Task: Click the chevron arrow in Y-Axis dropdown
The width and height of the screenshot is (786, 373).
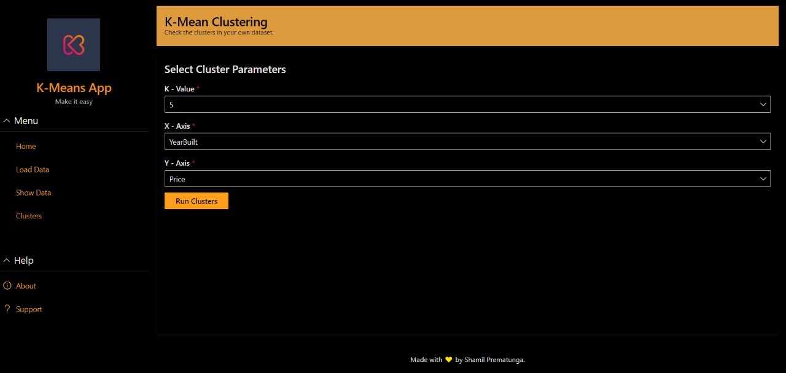Action: pyautogui.click(x=763, y=179)
